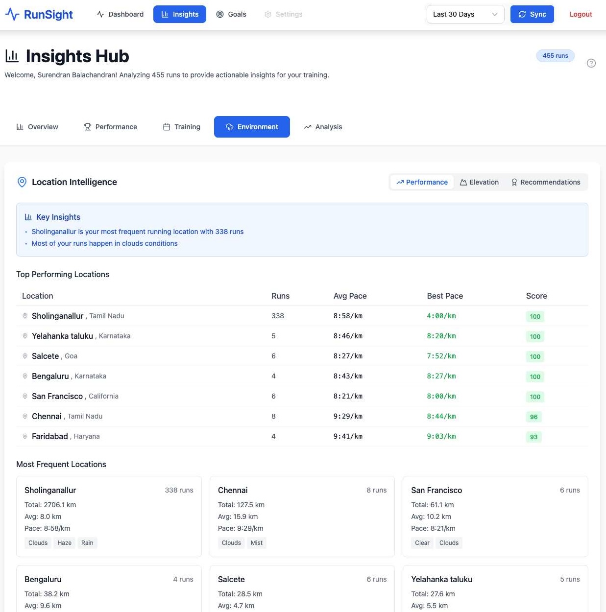This screenshot has width=606, height=612.
Task: Open the help question mark icon
Action: tap(591, 63)
